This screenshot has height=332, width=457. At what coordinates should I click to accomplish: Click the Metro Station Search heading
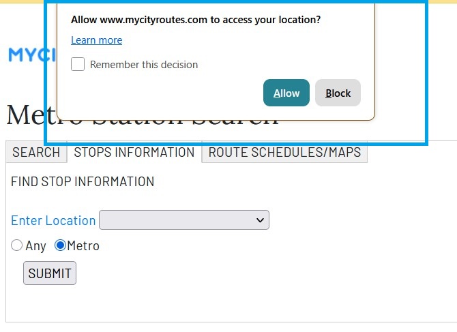coord(27,116)
